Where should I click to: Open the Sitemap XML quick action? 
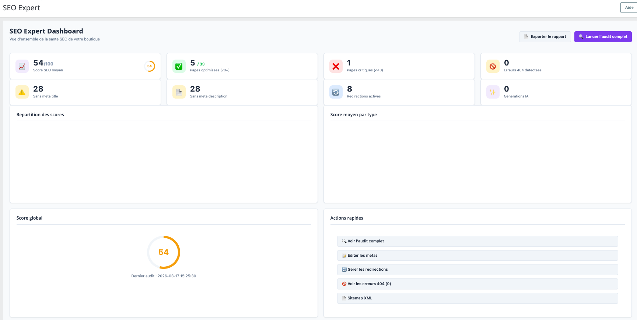pos(477,298)
